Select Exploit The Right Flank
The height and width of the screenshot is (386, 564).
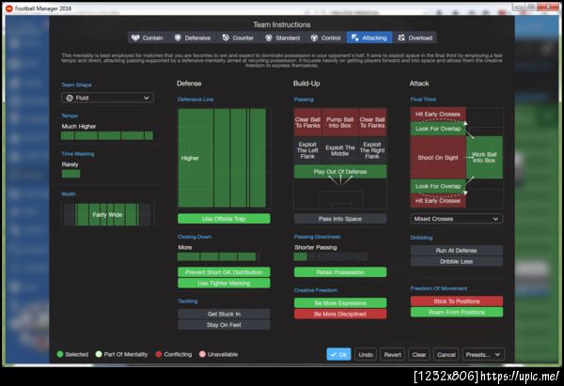click(372, 150)
